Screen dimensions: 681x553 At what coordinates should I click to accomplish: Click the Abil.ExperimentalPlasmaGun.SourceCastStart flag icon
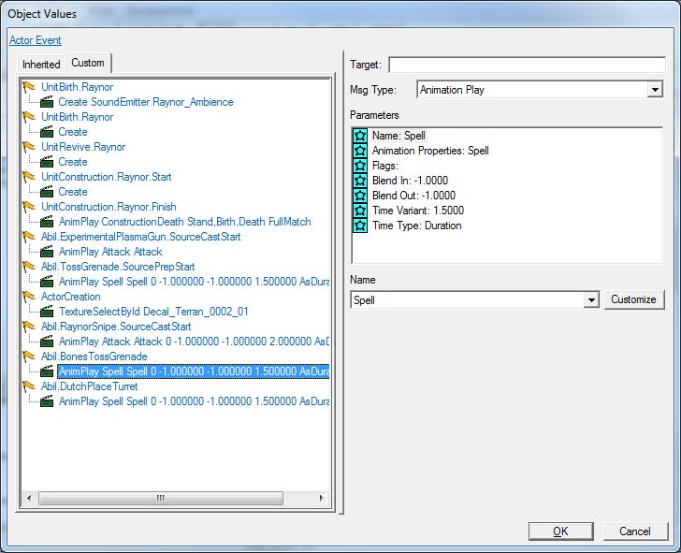coord(29,237)
